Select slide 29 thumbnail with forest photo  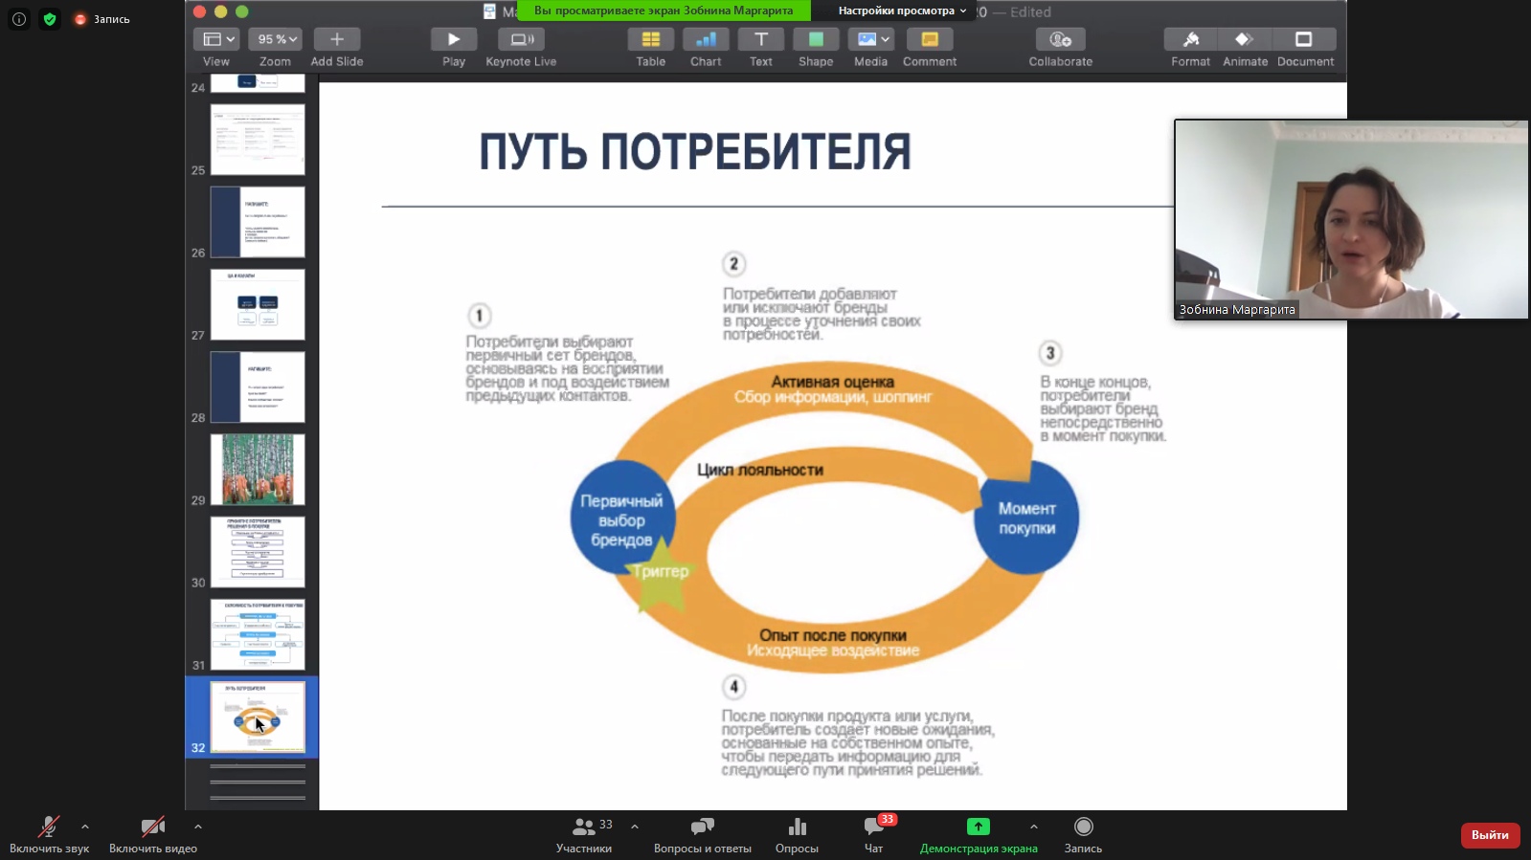(x=258, y=469)
